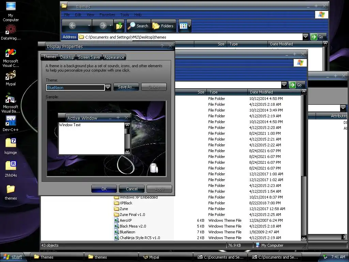Open Help menu in themes window
This screenshot has height=262, width=349.
(138, 15)
